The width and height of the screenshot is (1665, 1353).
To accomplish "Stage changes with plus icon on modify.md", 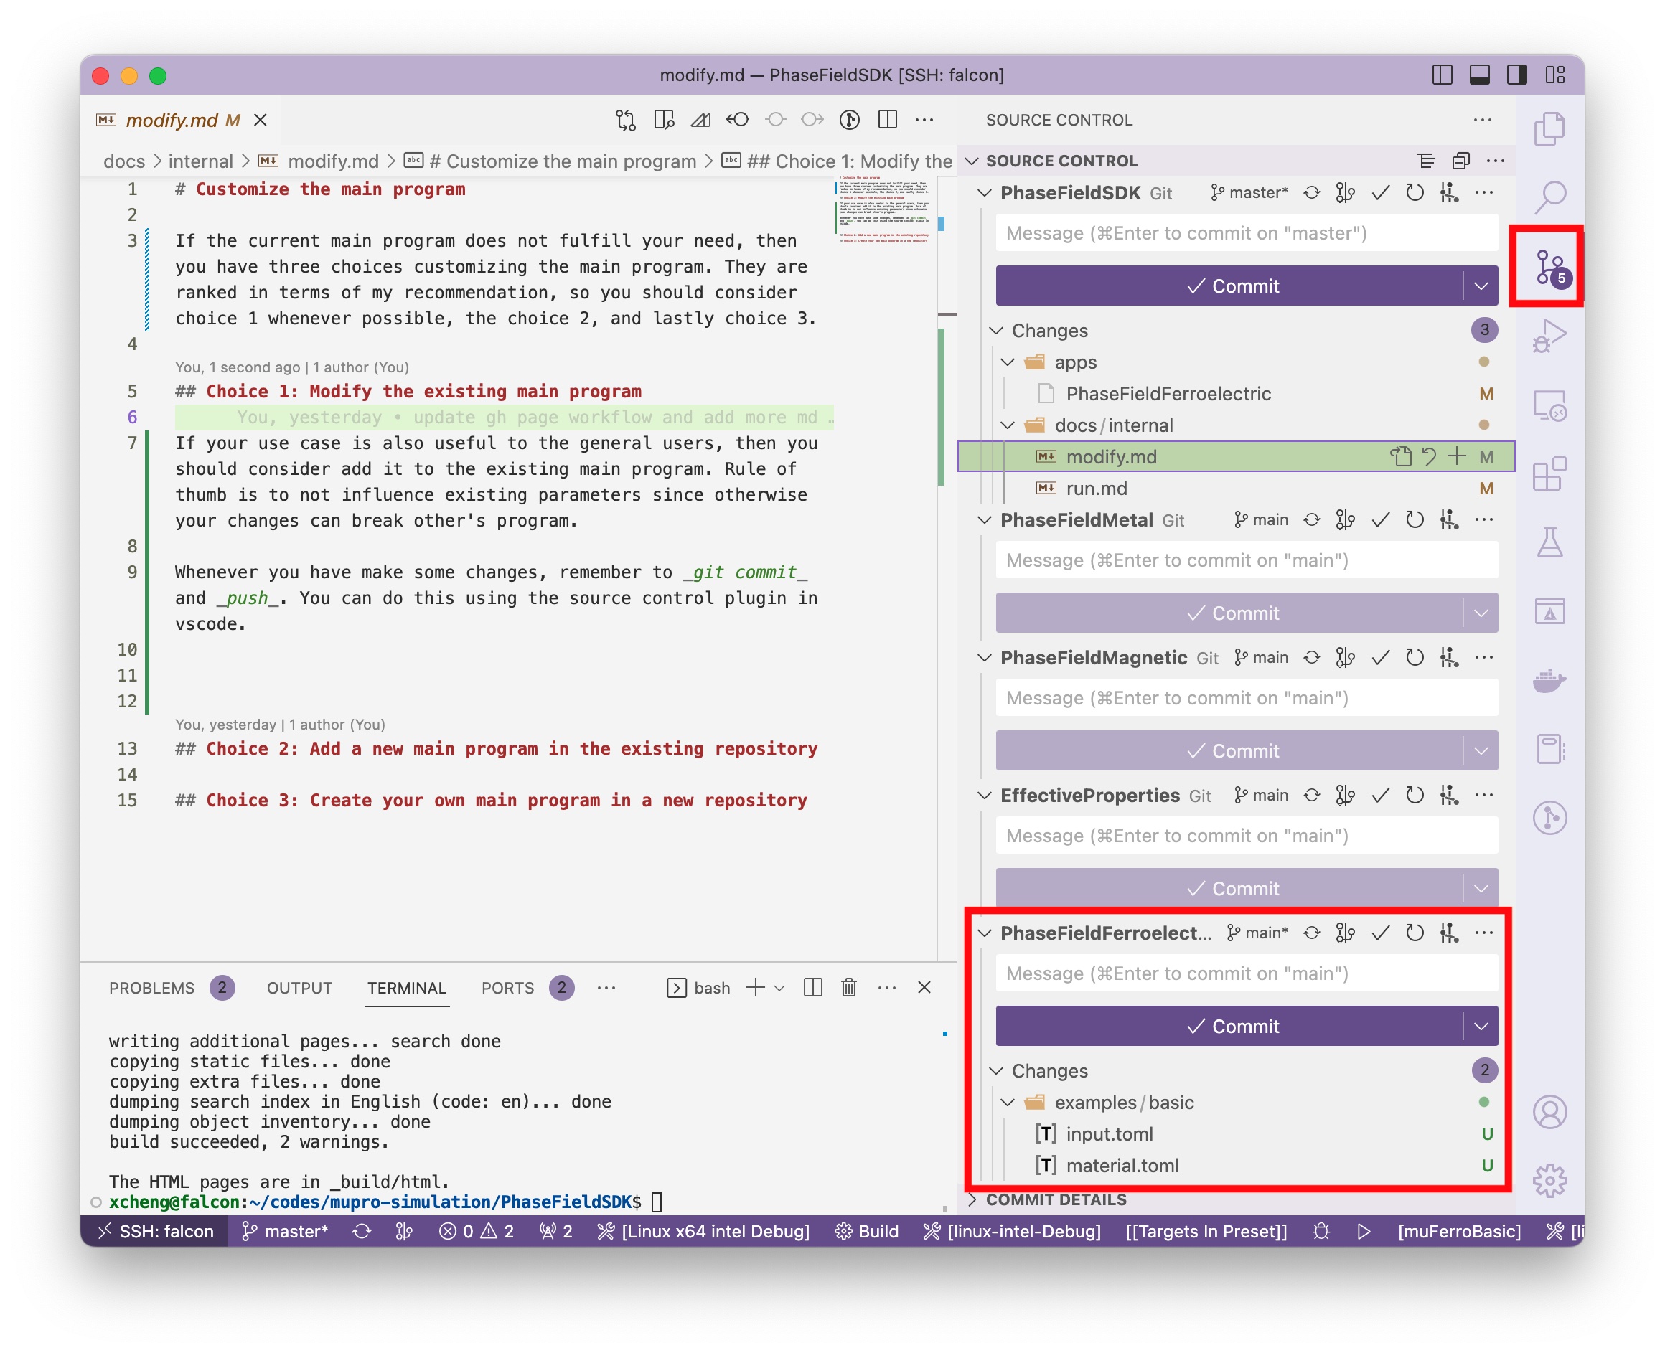I will click(1456, 457).
